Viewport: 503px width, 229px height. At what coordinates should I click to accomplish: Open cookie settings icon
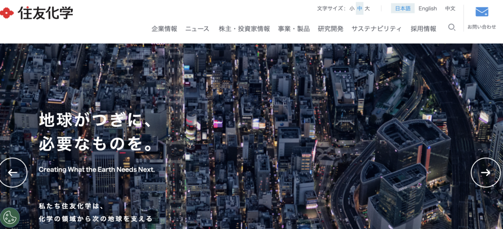[x=9, y=217]
